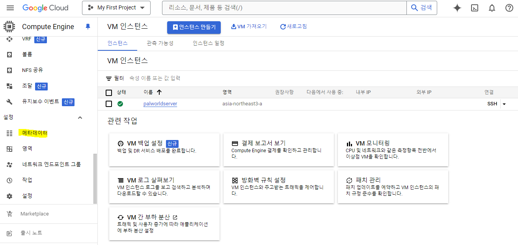Select all instances header checkbox
The image size is (518, 245).
(x=109, y=93)
